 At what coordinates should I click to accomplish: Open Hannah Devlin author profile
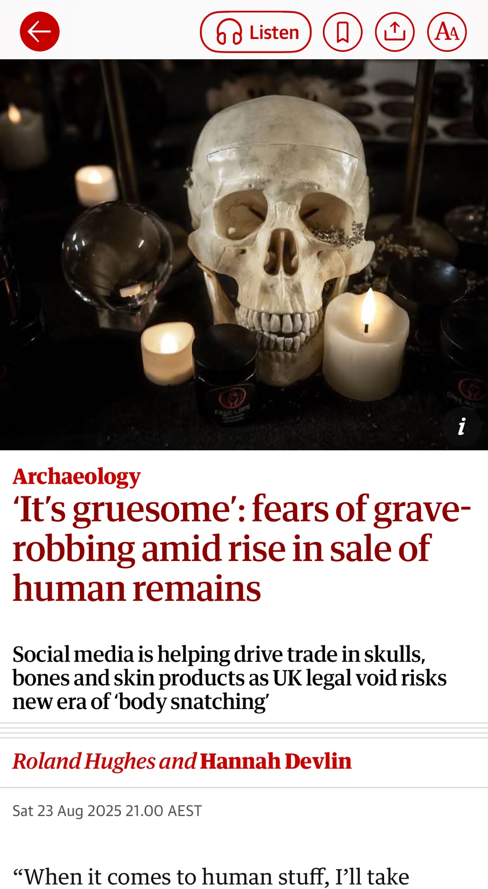click(x=275, y=761)
